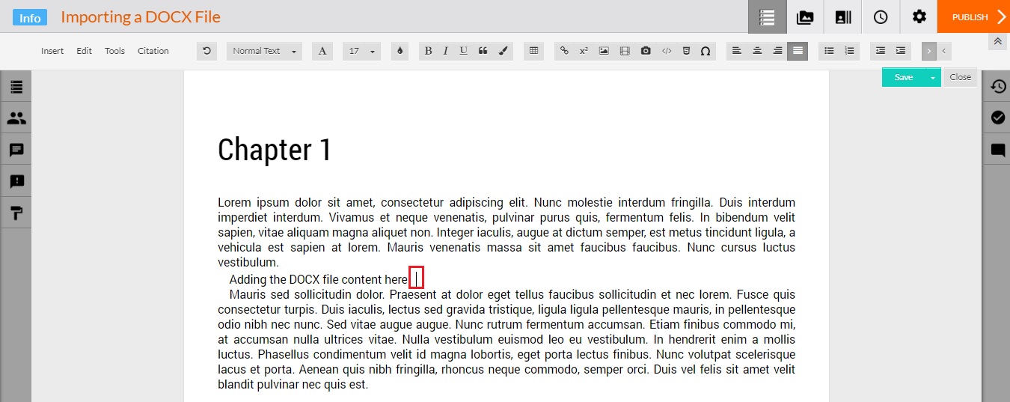Open the font size 17 dropdown
The height and width of the screenshot is (402, 1010).
[x=362, y=51]
